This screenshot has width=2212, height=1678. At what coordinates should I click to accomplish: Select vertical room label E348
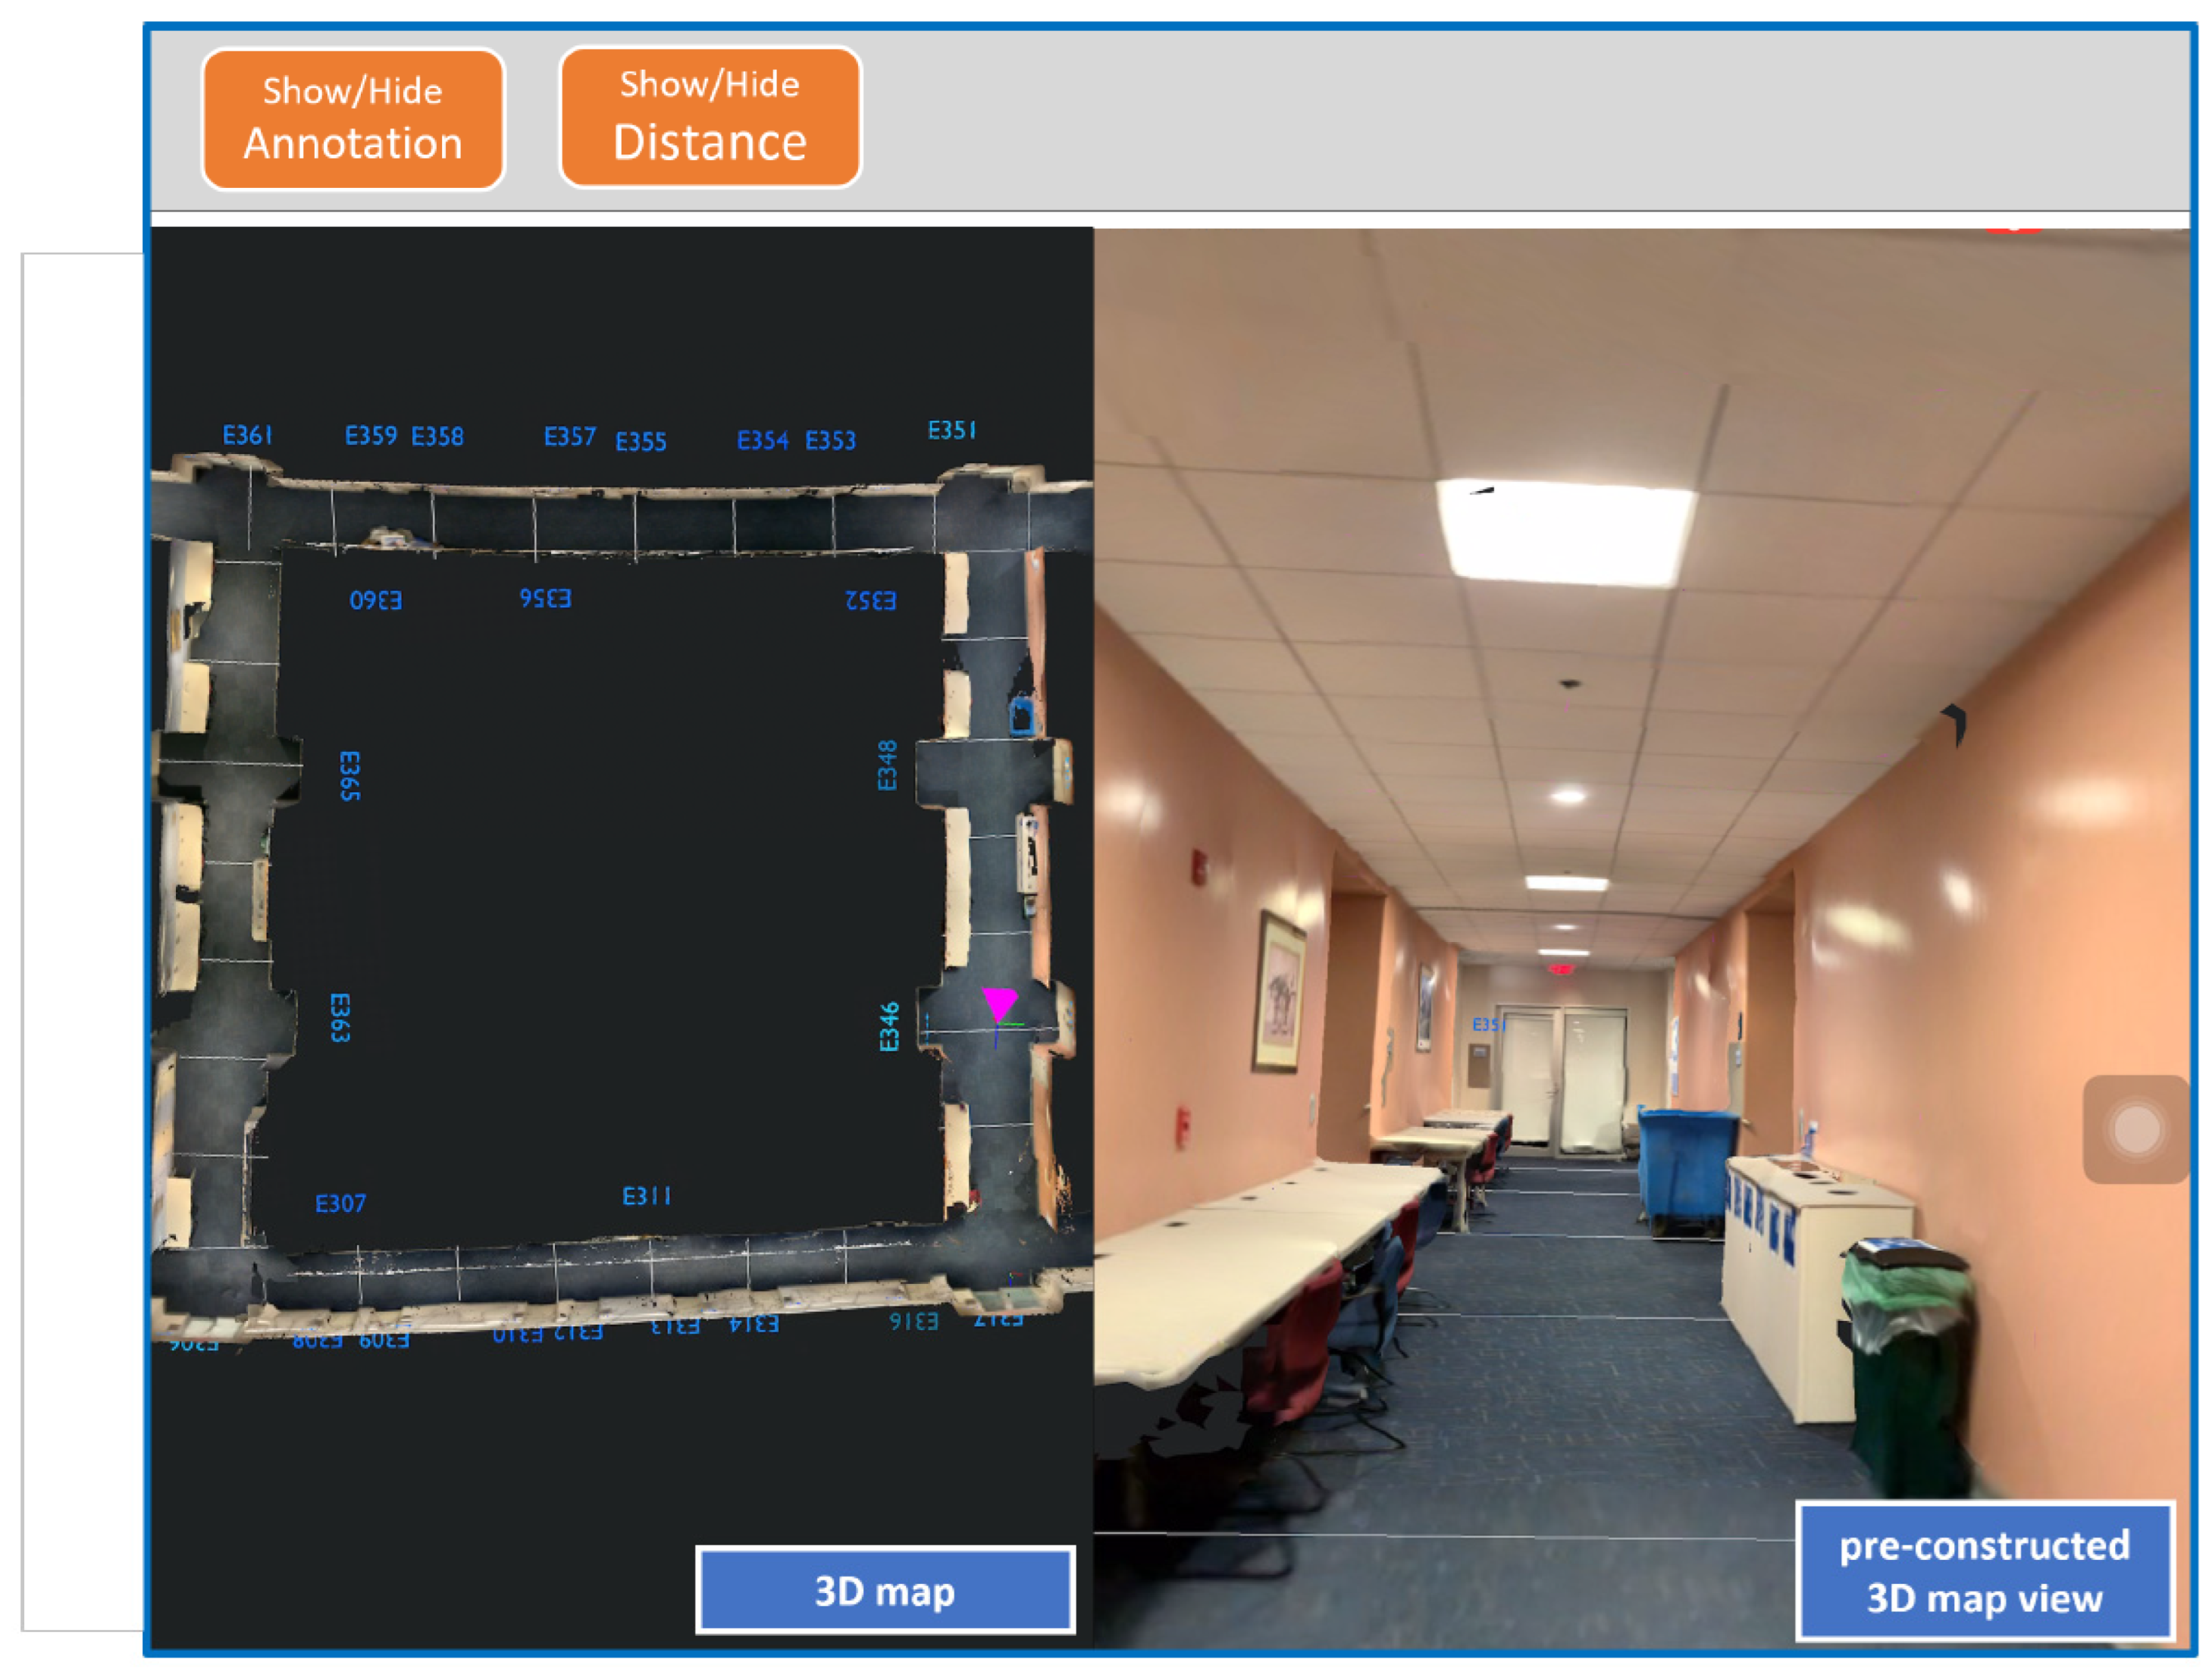[x=887, y=765]
